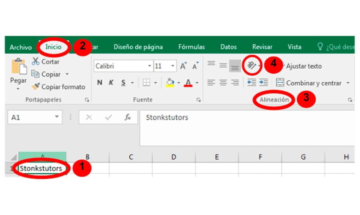
Task: Click the ¿Qué desea hacer search box
Action: click(336, 47)
